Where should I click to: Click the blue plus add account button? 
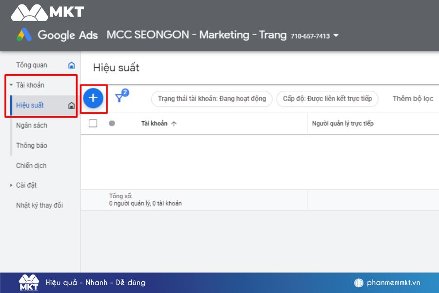(93, 98)
